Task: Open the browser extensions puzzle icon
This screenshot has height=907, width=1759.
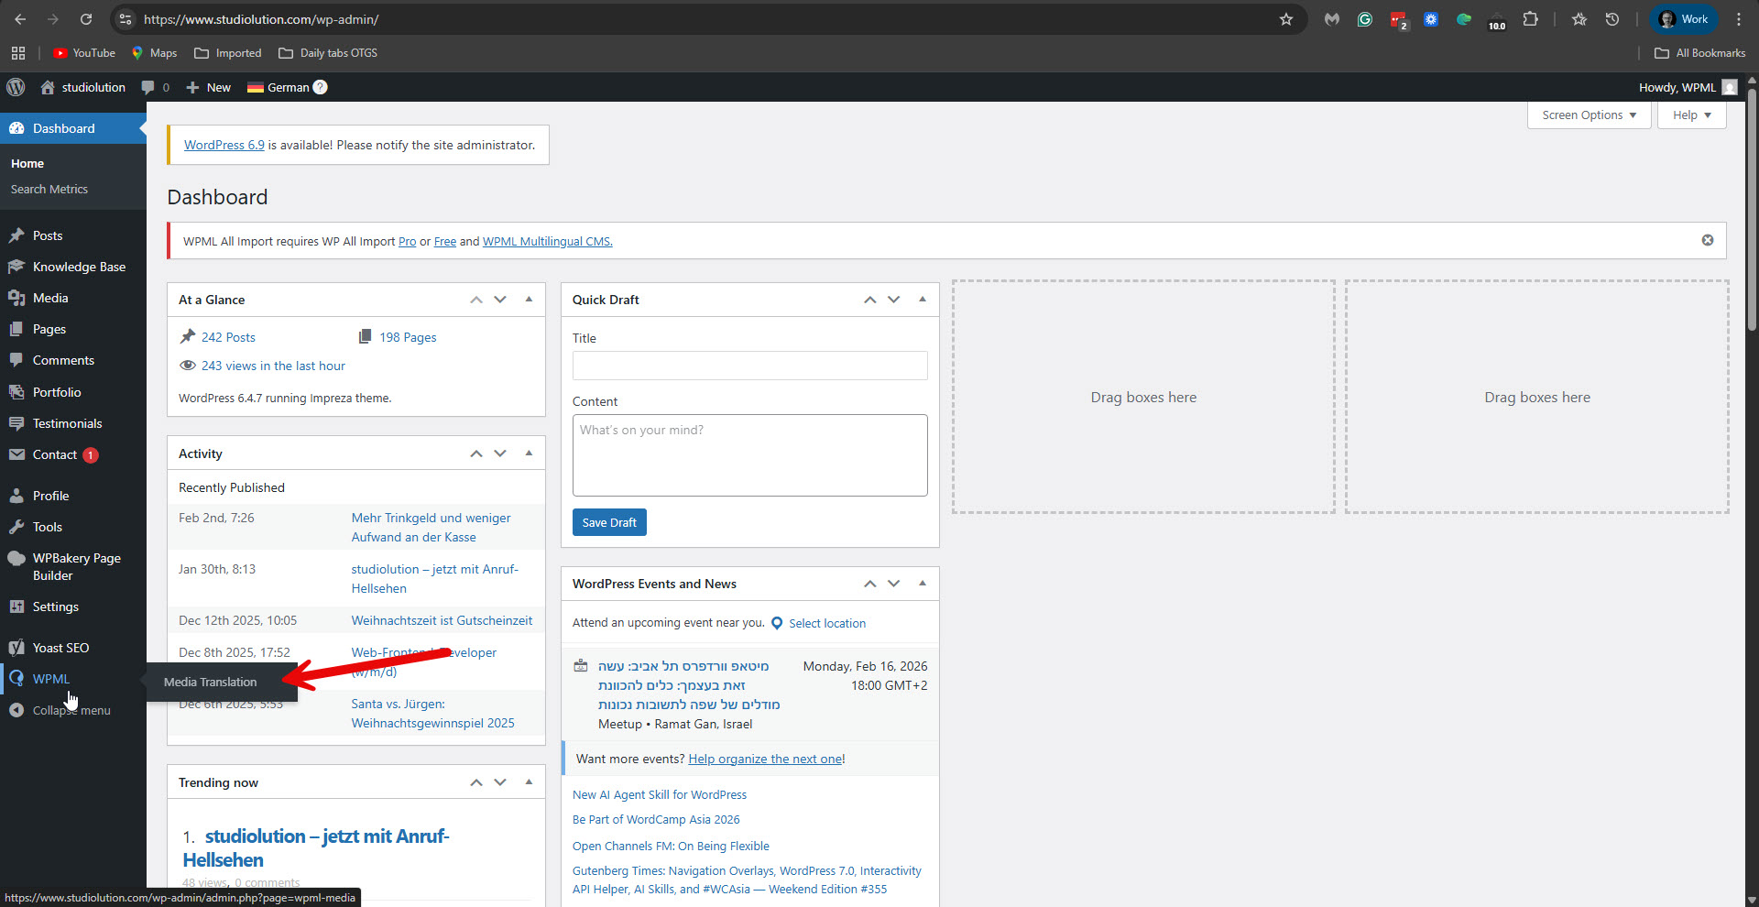Action: point(1530,19)
